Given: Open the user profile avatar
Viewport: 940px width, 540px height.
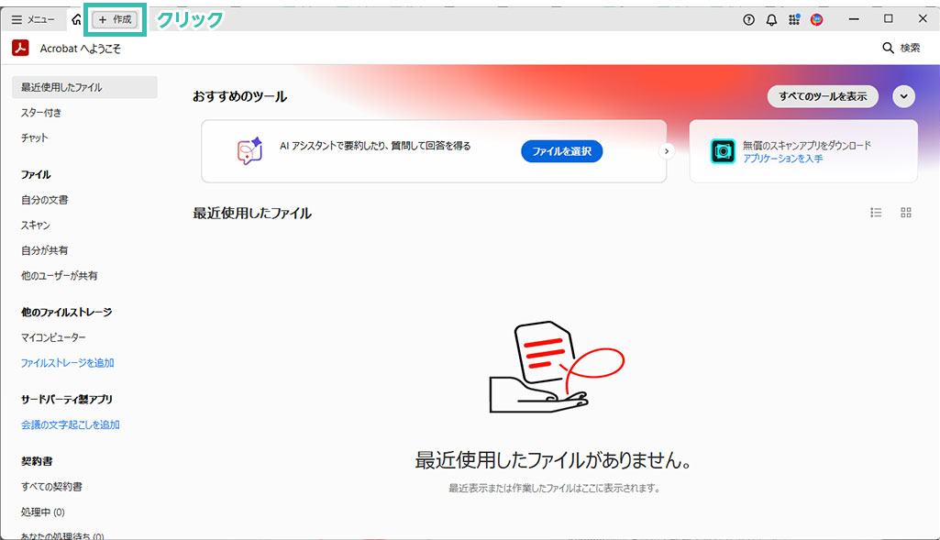Looking at the screenshot, I should [x=816, y=19].
